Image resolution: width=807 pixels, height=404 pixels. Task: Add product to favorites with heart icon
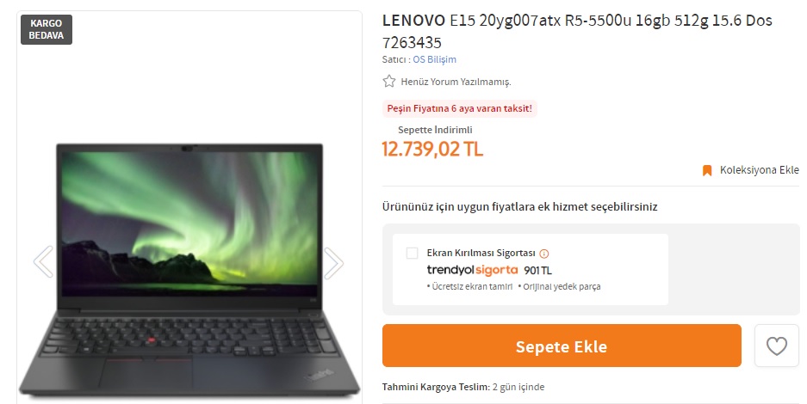776,346
